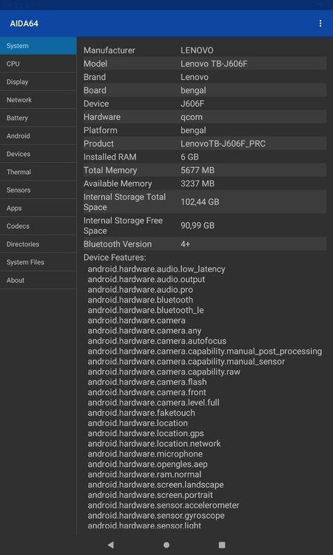The height and width of the screenshot is (555, 333).
Task: Select the Device value J606F
Action: [193, 104]
